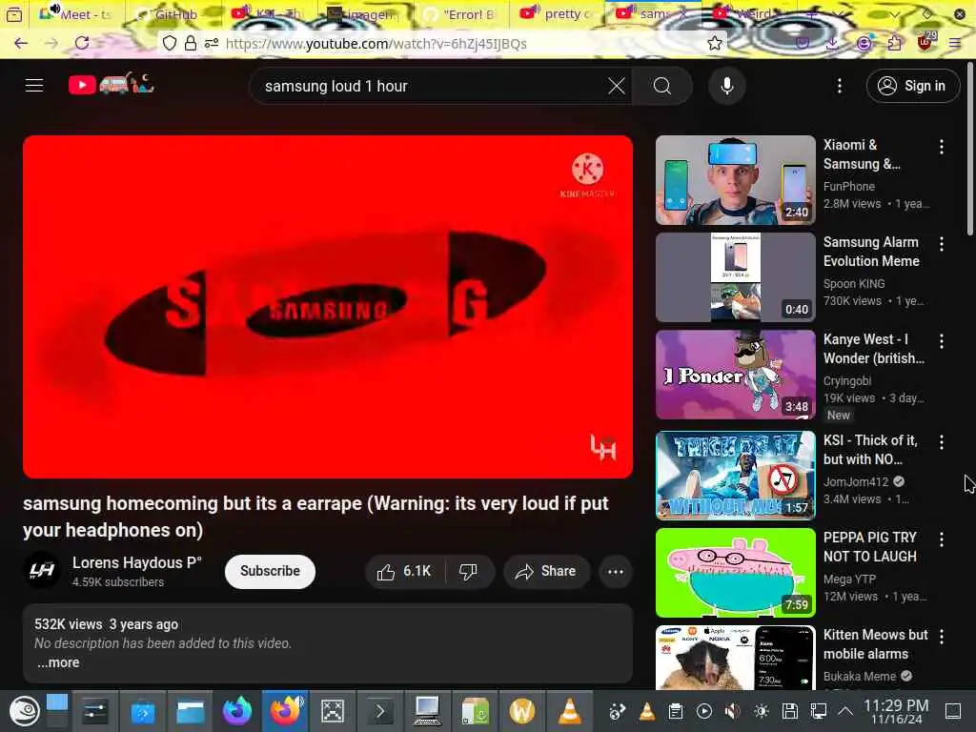Open the 11:29 PM clock calendar
Screen dimensions: 976x732
(x=896, y=711)
